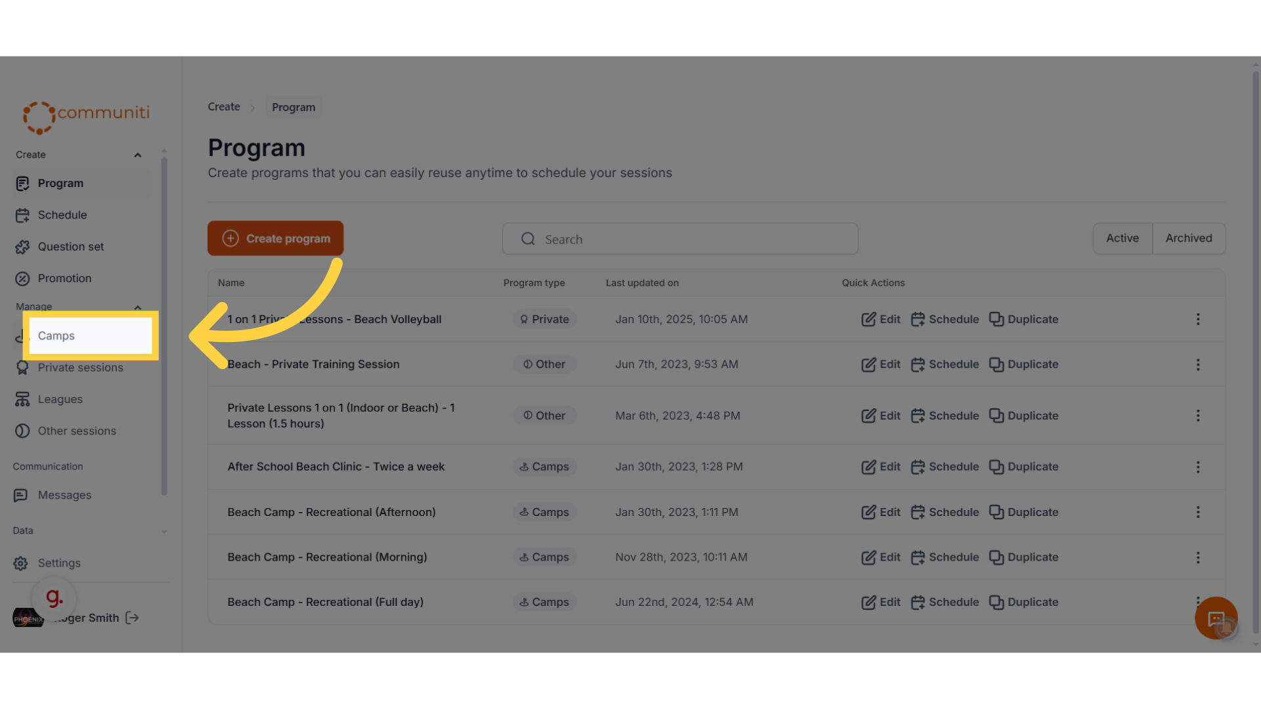
Task: Click the Program breadcrumb
Action: (294, 107)
